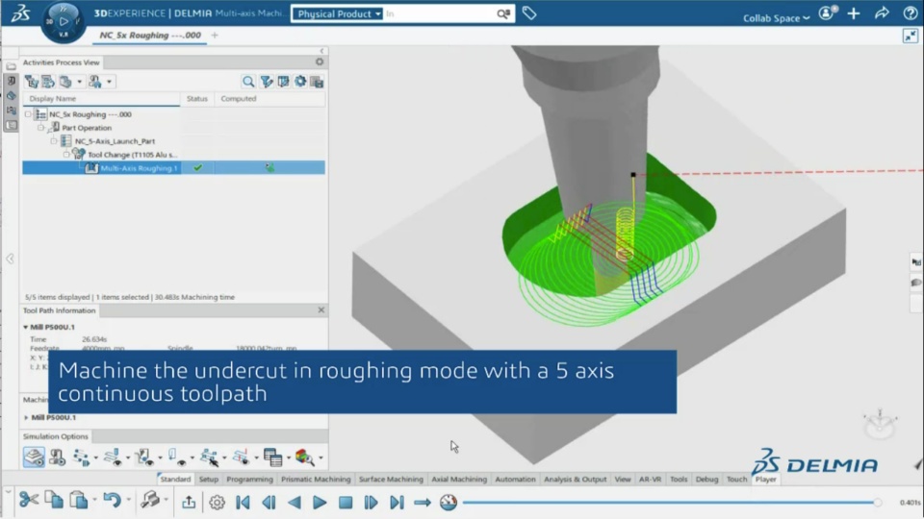This screenshot has width=924, height=519.
Task: Open the gear settings in Activities toolbar
Action: [300, 81]
